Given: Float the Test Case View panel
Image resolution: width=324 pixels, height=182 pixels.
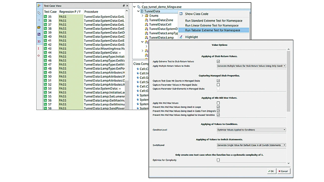Looking at the screenshot, I should [x=124, y=6].
